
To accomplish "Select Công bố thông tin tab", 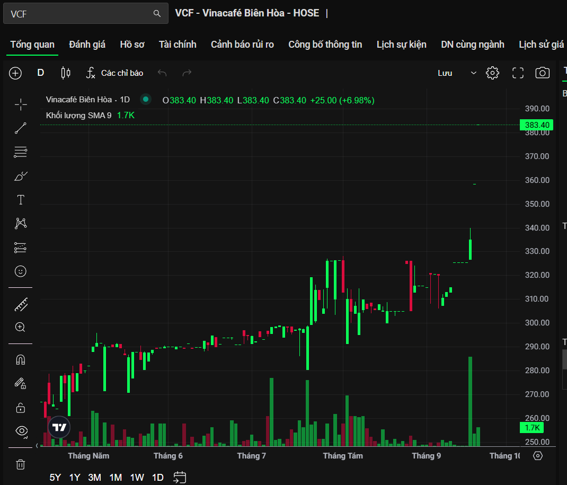I will coord(325,45).
